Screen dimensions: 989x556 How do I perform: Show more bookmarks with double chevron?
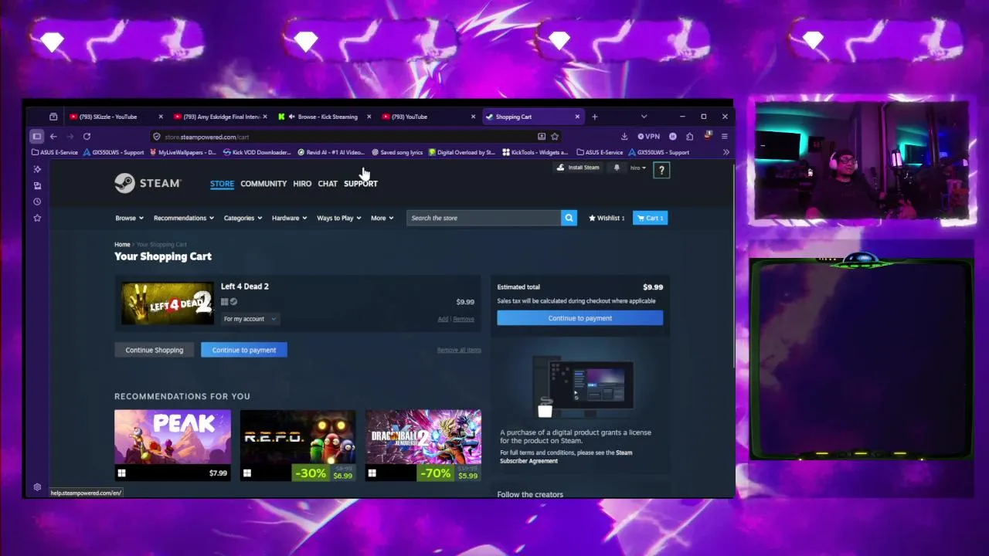point(726,152)
